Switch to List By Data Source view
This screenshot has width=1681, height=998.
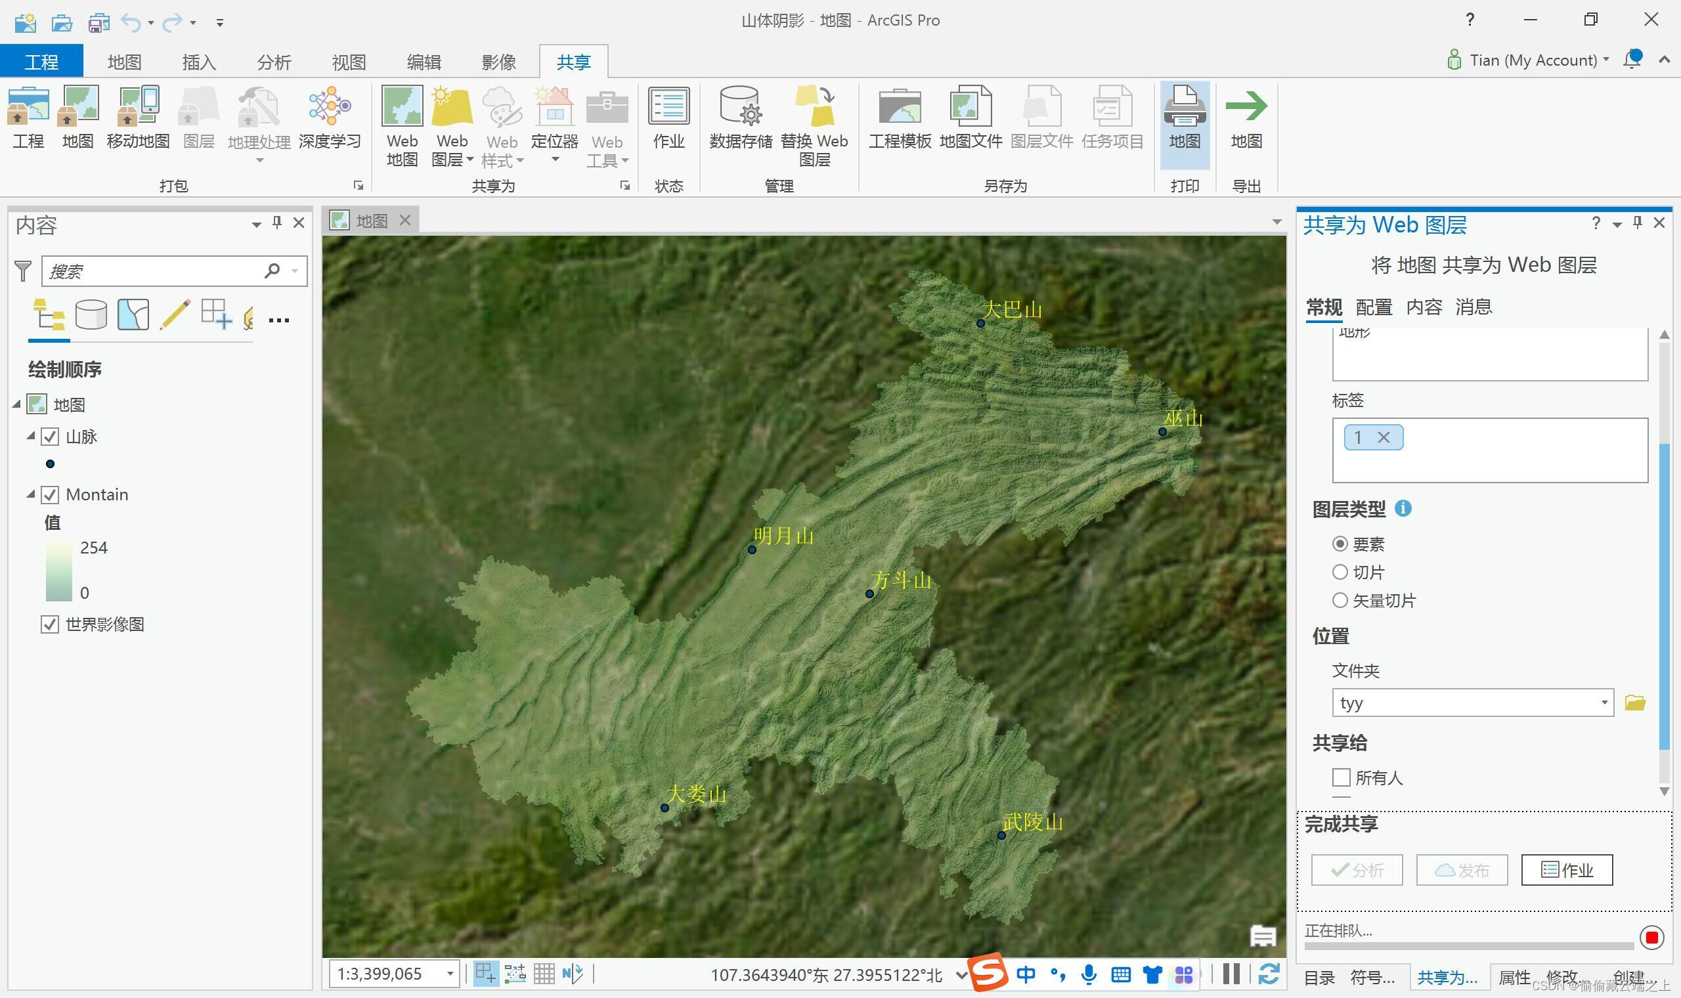[91, 314]
